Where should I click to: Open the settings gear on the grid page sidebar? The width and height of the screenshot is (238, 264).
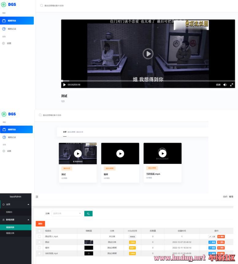4,151
